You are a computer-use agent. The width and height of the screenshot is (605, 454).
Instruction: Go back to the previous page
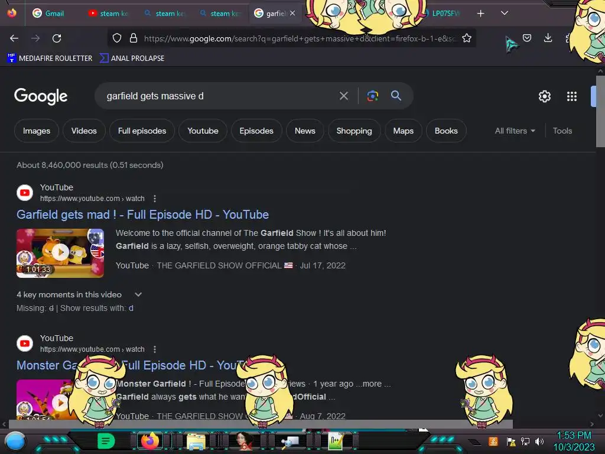(14, 38)
